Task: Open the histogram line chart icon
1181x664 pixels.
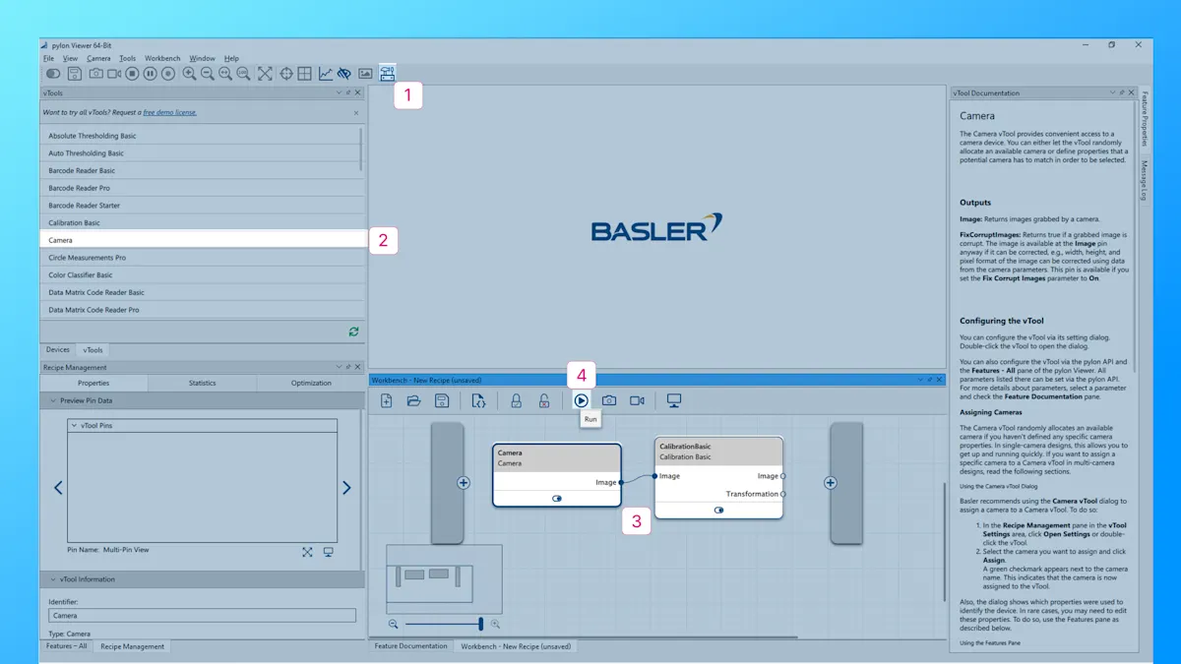Action: [326, 74]
